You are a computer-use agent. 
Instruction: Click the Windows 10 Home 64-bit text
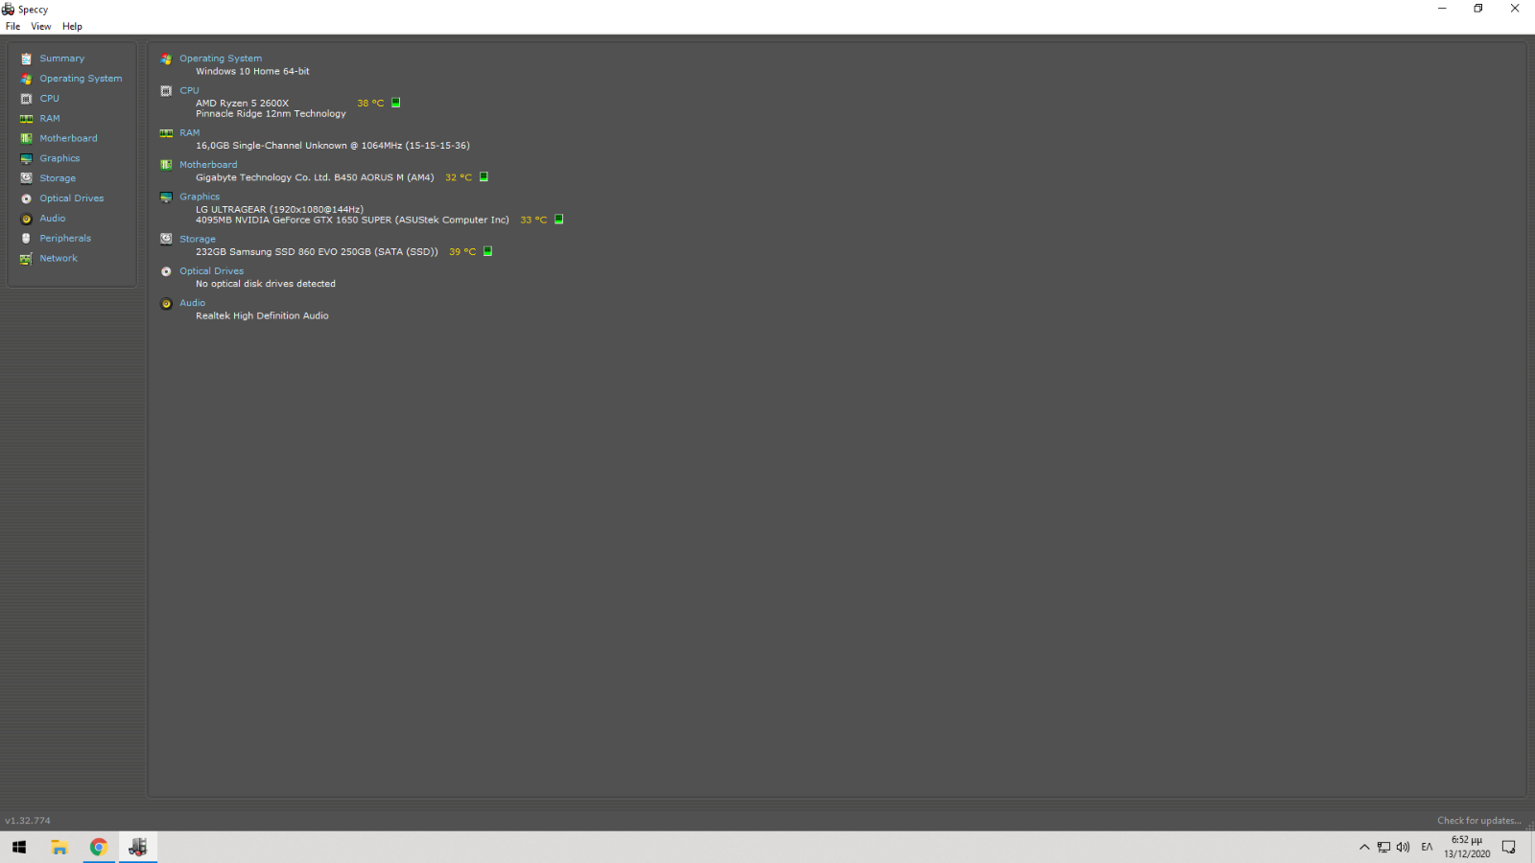point(253,71)
